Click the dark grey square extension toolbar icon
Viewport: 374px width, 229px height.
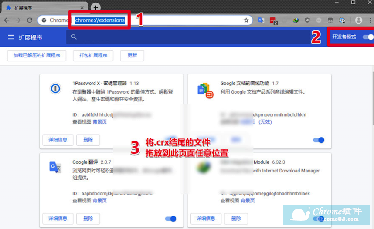click(x=330, y=20)
